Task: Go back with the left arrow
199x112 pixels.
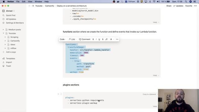Action: click(x=30, y=6)
